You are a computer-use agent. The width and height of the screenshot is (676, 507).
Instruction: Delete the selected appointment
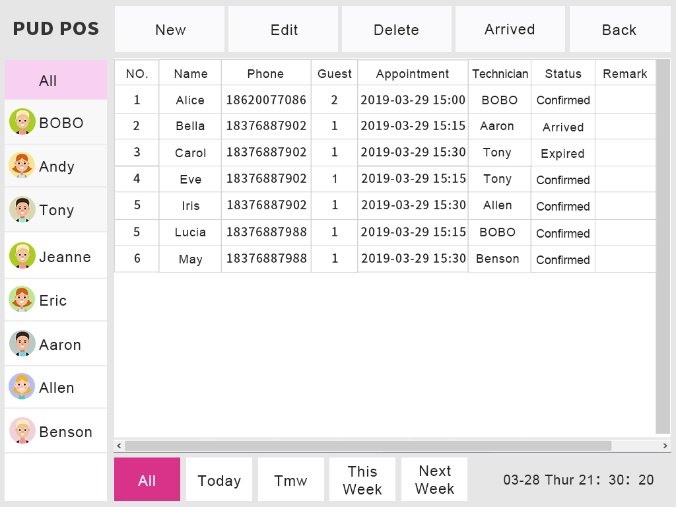click(396, 30)
